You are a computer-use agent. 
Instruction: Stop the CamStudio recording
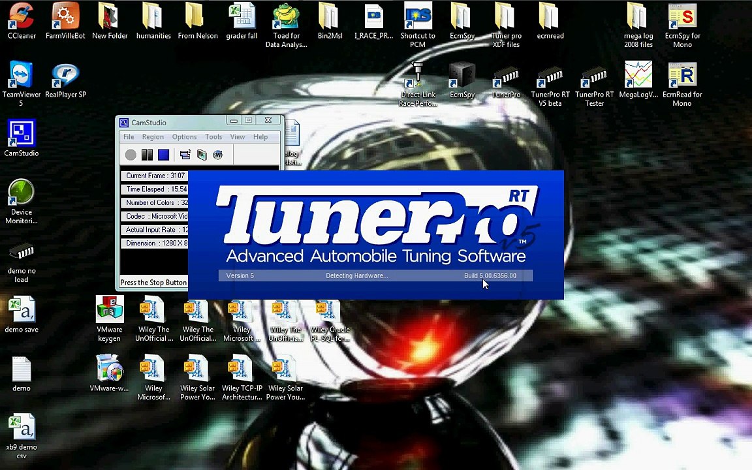click(164, 155)
